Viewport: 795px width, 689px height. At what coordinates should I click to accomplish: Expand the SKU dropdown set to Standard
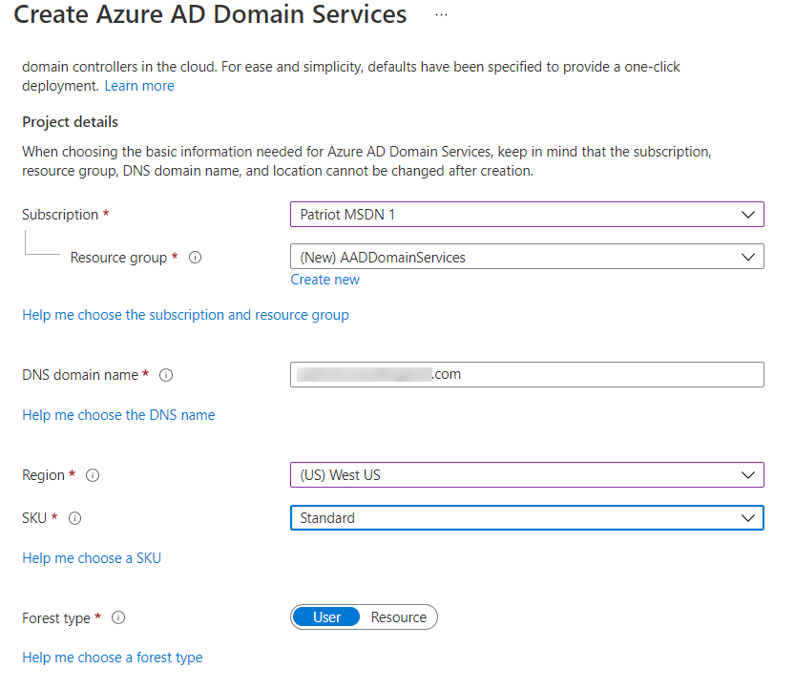point(527,518)
